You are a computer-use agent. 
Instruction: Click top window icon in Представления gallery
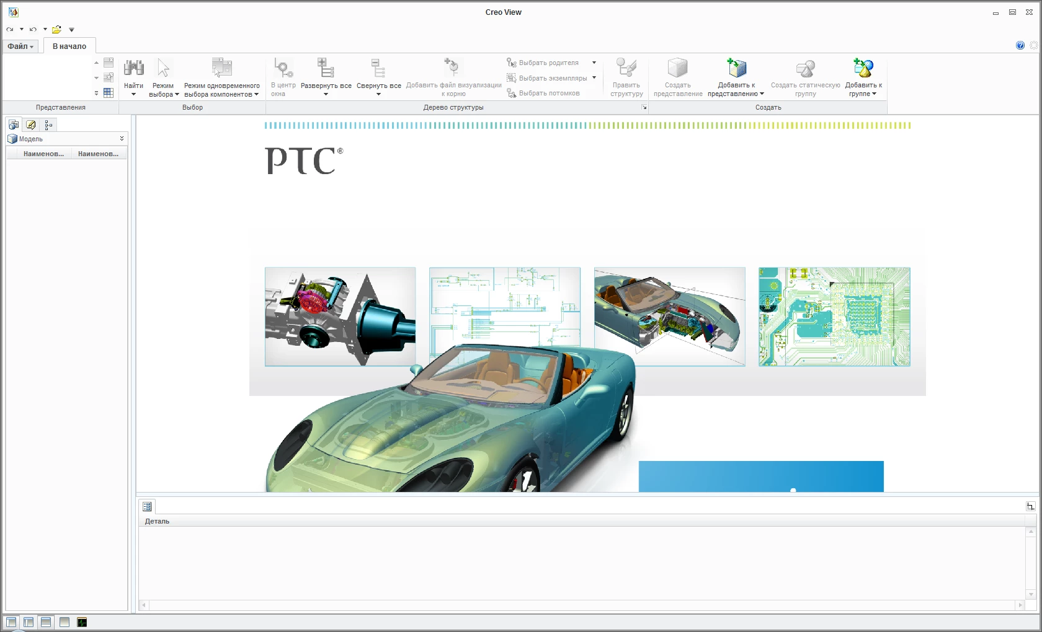(109, 63)
